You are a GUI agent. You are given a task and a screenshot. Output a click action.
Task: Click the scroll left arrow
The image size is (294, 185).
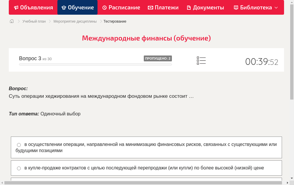pos(2,183)
